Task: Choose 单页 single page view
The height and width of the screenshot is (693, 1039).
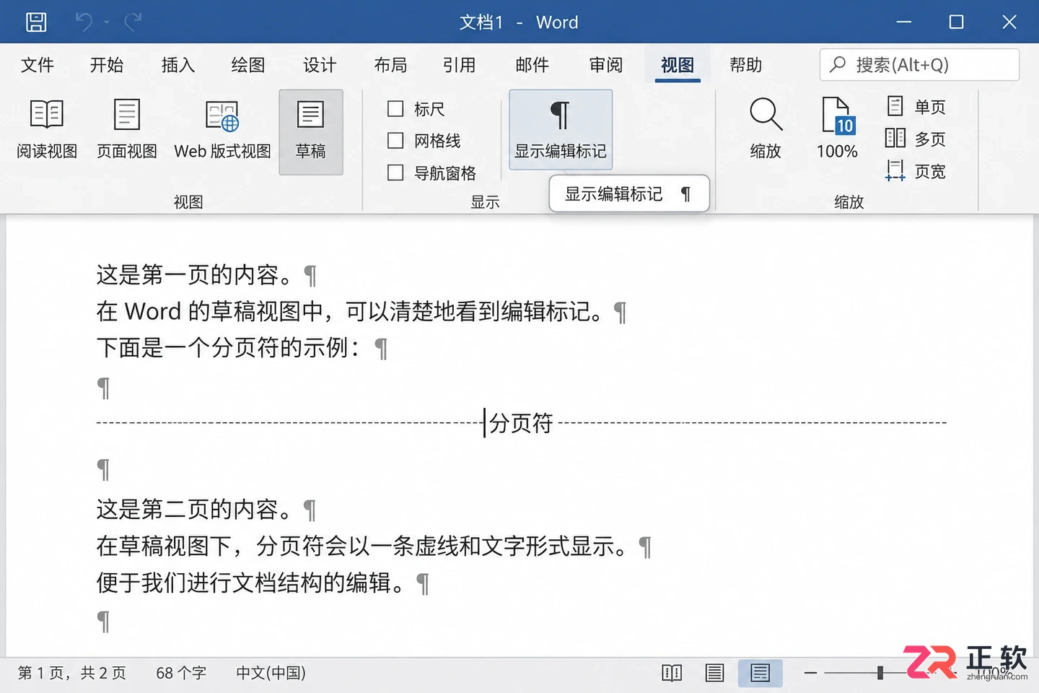Action: coord(916,107)
